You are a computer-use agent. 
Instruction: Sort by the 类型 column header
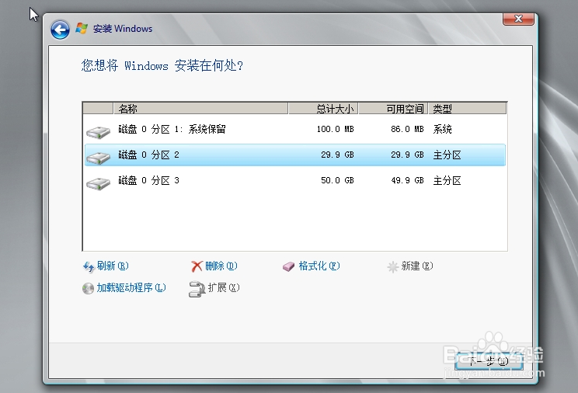point(467,109)
